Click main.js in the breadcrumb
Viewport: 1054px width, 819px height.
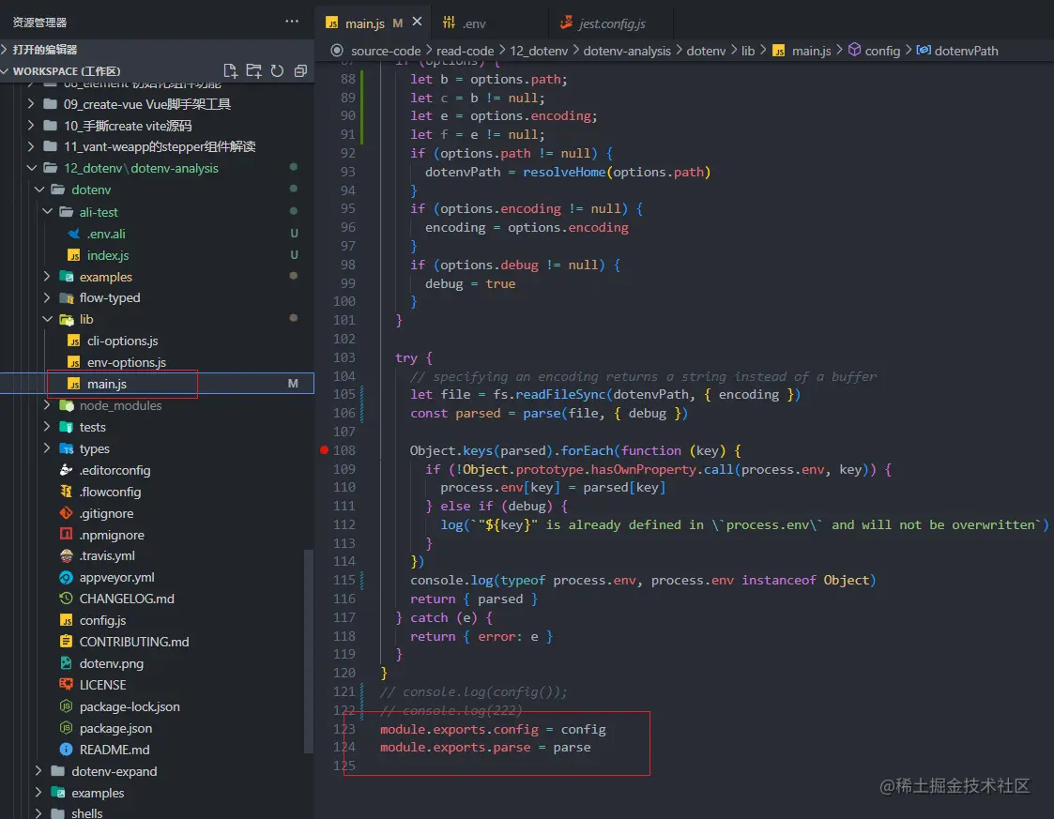[811, 51]
